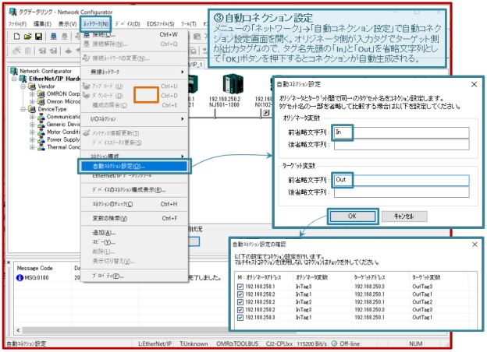
Task: Click the Connect icon in Network menu
Action: (87, 34)
